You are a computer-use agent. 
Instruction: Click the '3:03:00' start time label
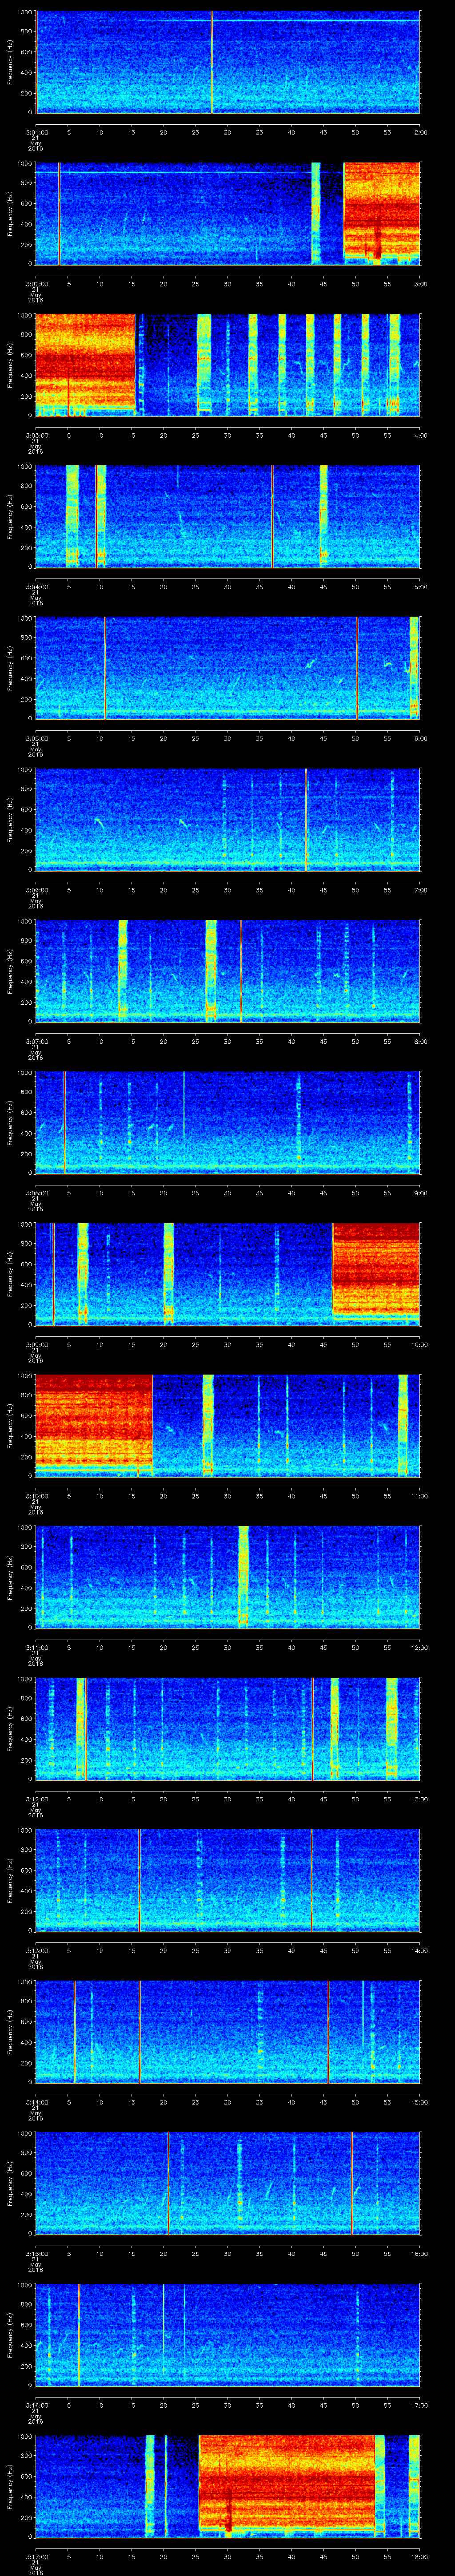click(36, 435)
